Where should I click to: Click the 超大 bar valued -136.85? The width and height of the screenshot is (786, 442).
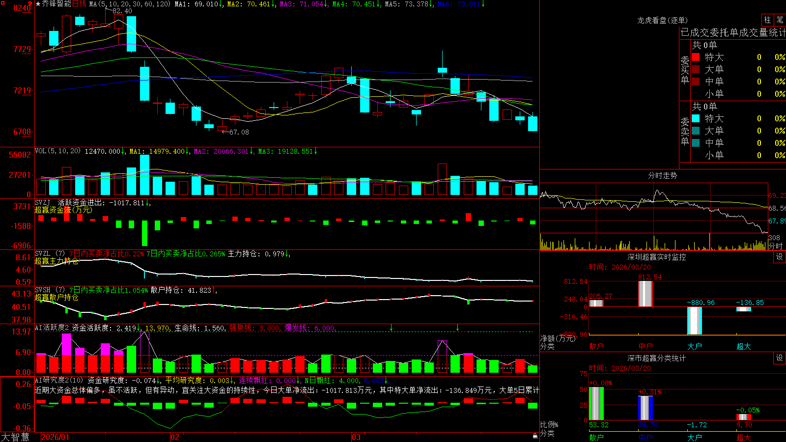point(744,309)
